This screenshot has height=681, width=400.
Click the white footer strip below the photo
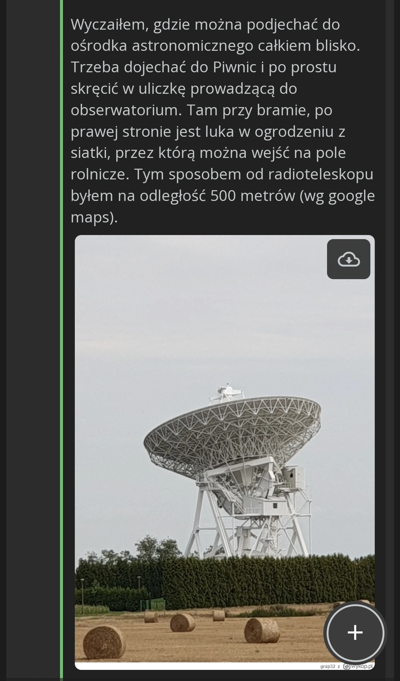coord(224,666)
